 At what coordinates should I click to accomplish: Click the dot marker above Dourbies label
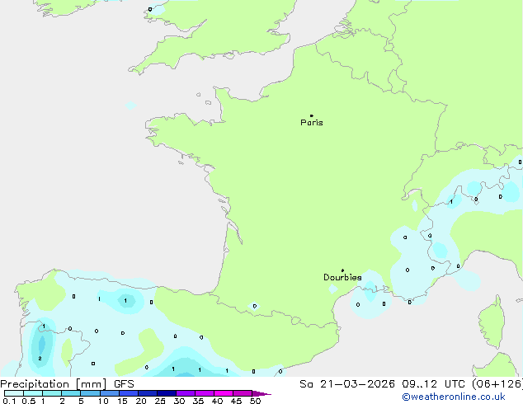342,270
